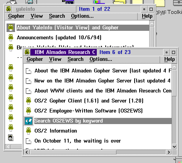Click the gopher icon beside OS/2 Gopher Client entry

(x=29, y=101)
